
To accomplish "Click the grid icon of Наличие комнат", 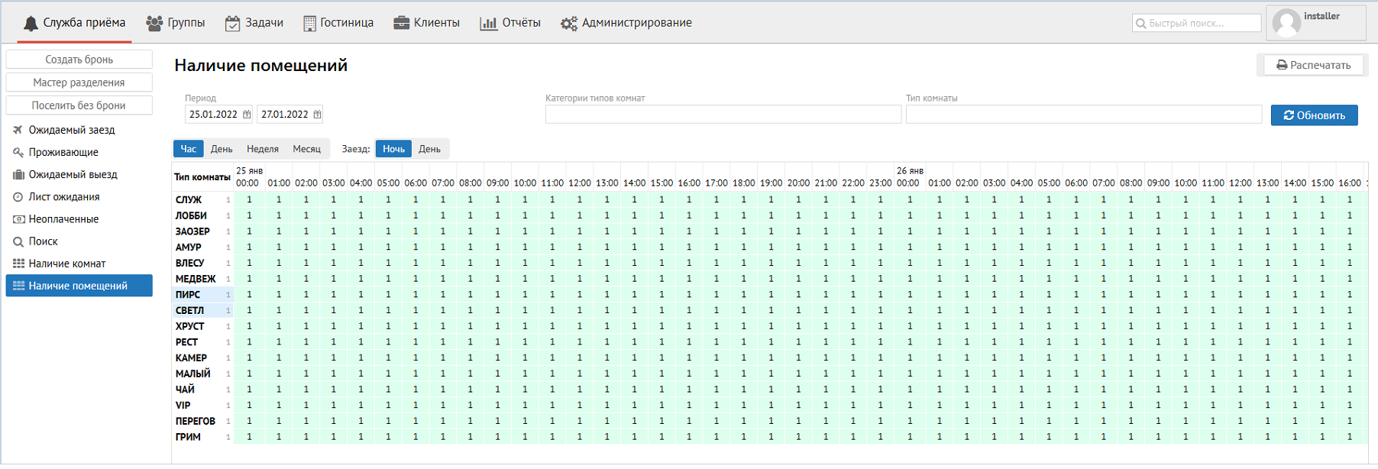I will click(18, 264).
